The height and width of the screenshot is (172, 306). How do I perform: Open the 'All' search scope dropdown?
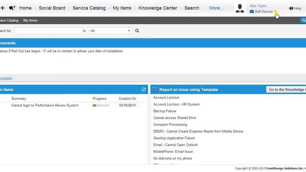click(x=110, y=31)
